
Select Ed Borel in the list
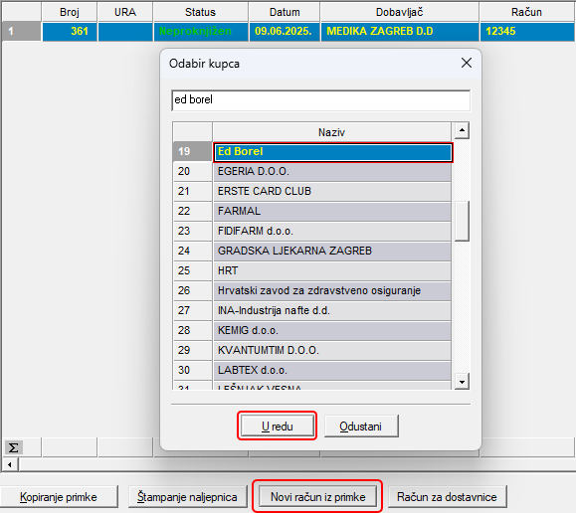[332, 152]
